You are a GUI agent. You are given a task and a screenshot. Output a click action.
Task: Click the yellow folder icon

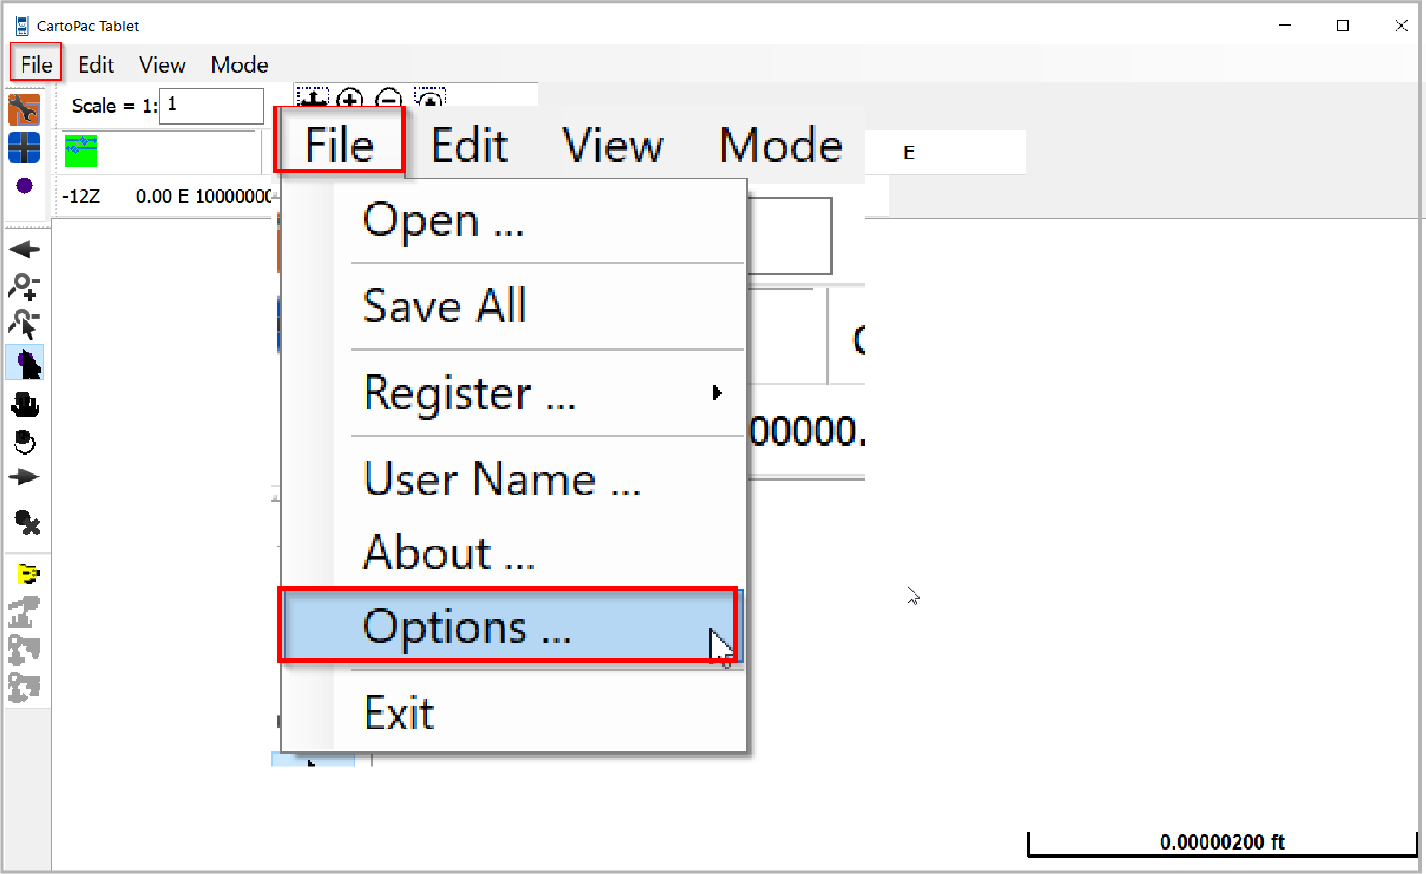click(29, 573)
